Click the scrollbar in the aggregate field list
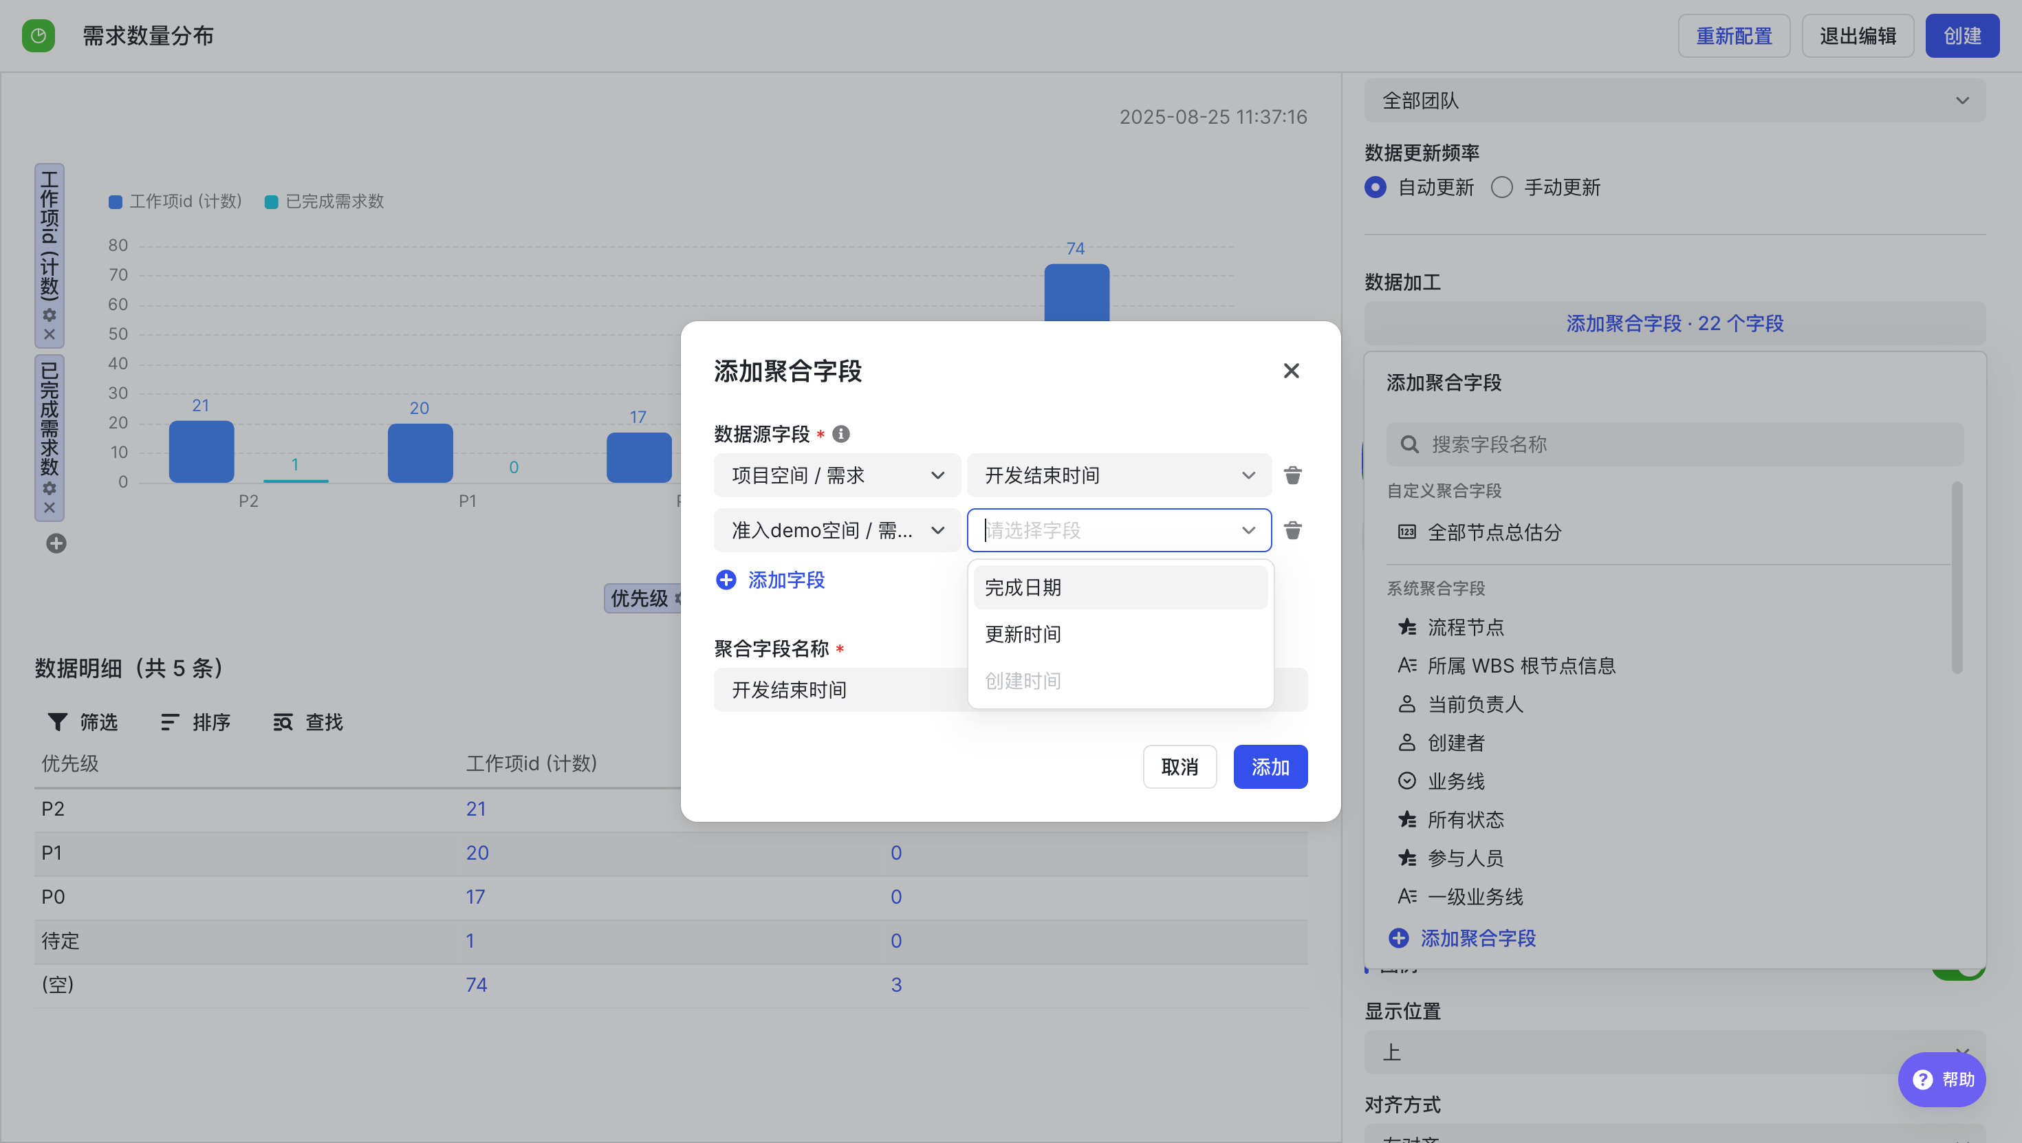Viewport: 2022px width, 1143px height. pos(1957,577)
